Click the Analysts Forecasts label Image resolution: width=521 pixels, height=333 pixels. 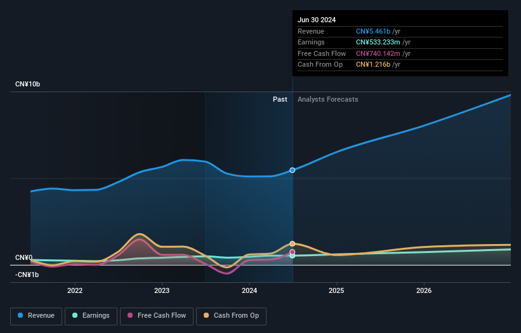pyautogui.click(x=328, y=99)
